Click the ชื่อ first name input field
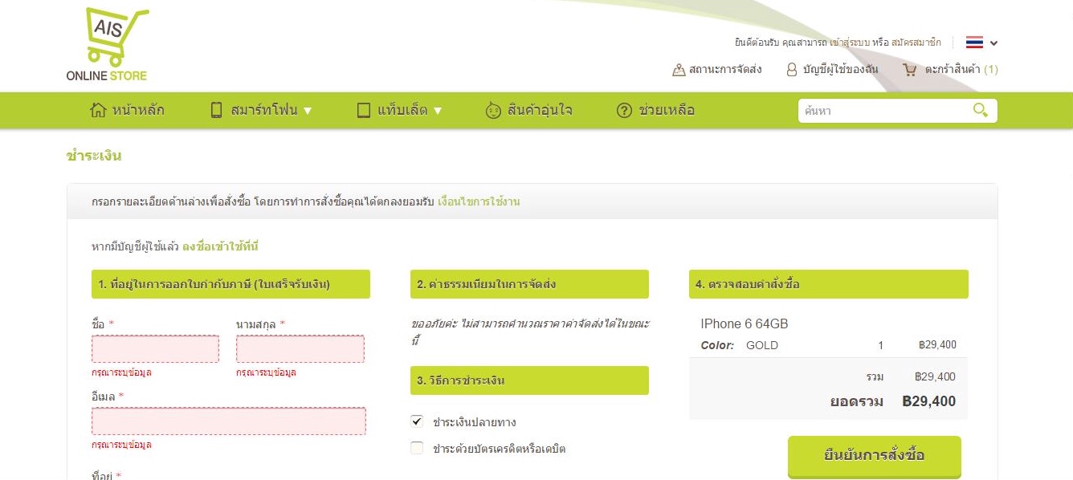The height and width of the screenshot is (480, 1073). click(155, 349)
